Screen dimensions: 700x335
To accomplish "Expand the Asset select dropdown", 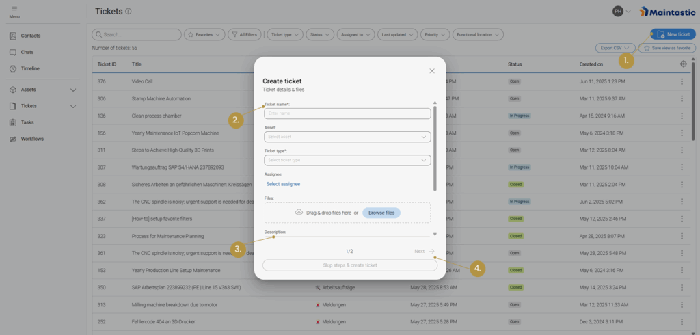I will (347, 137).
